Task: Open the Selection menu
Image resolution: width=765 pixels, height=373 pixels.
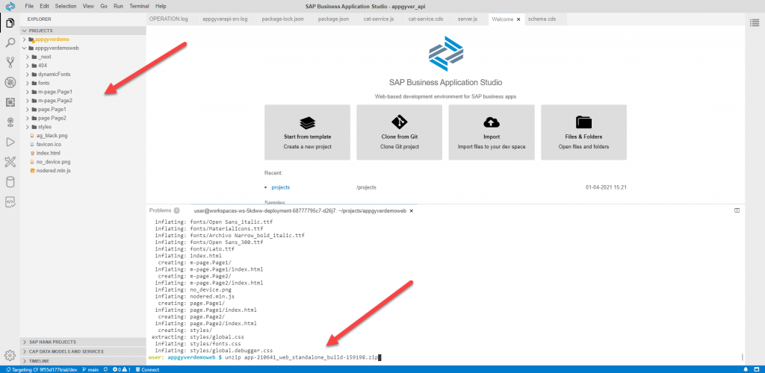Action: click(x=66, y=6)
